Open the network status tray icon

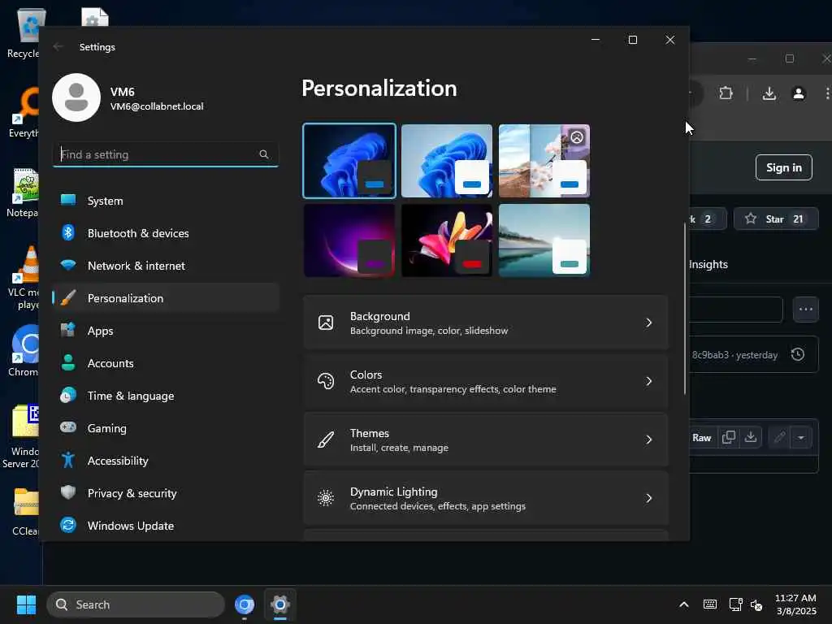(x=735, y=604)
